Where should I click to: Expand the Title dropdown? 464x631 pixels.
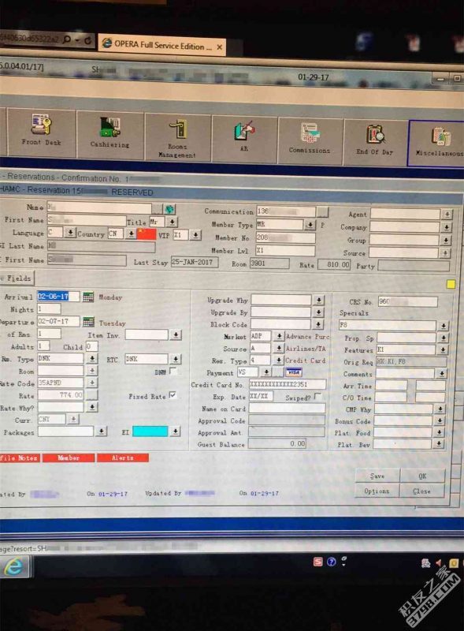point(172,222)
